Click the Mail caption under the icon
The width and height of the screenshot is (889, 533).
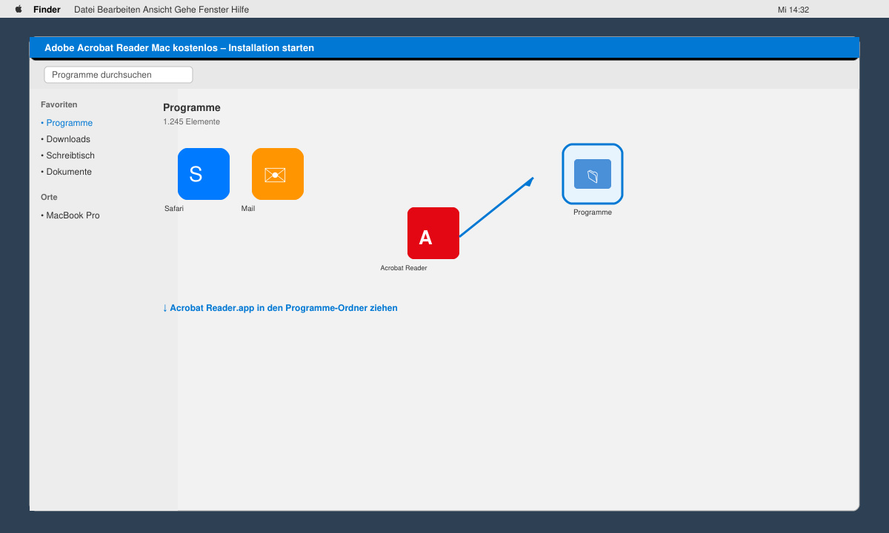248,209
